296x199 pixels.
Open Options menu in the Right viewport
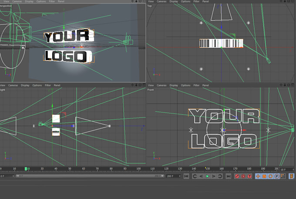point(37,85)
